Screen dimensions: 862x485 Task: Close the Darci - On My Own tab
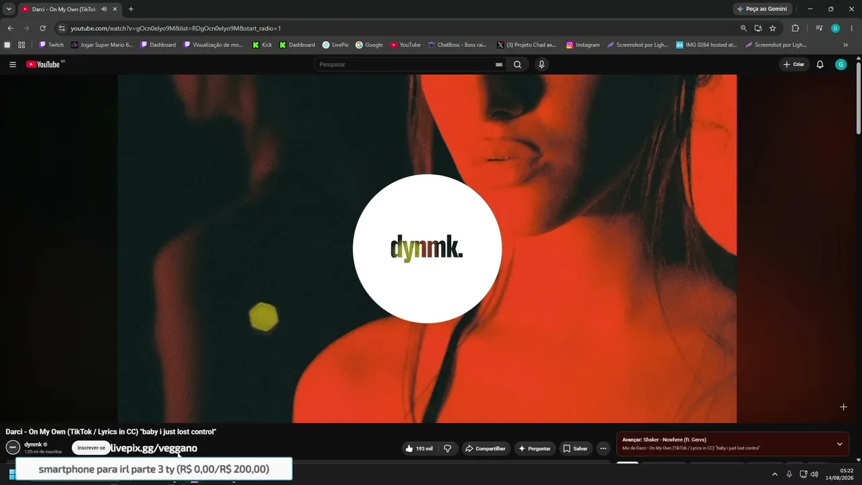click(x=115, y=9)
